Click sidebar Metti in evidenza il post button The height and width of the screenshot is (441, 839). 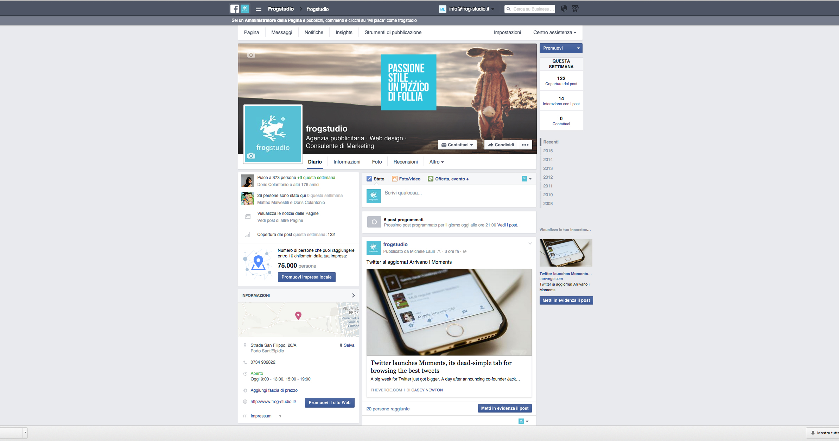(566, 300)
